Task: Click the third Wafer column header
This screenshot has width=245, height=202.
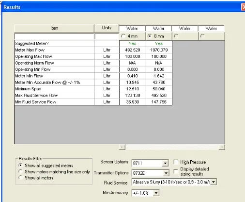Action: click(x=185, y=29)
